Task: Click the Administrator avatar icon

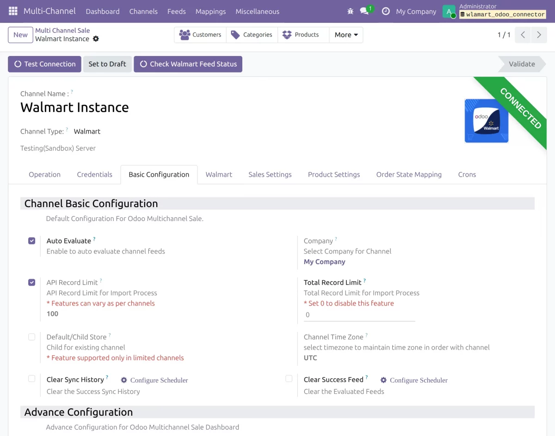Action: 449,11
